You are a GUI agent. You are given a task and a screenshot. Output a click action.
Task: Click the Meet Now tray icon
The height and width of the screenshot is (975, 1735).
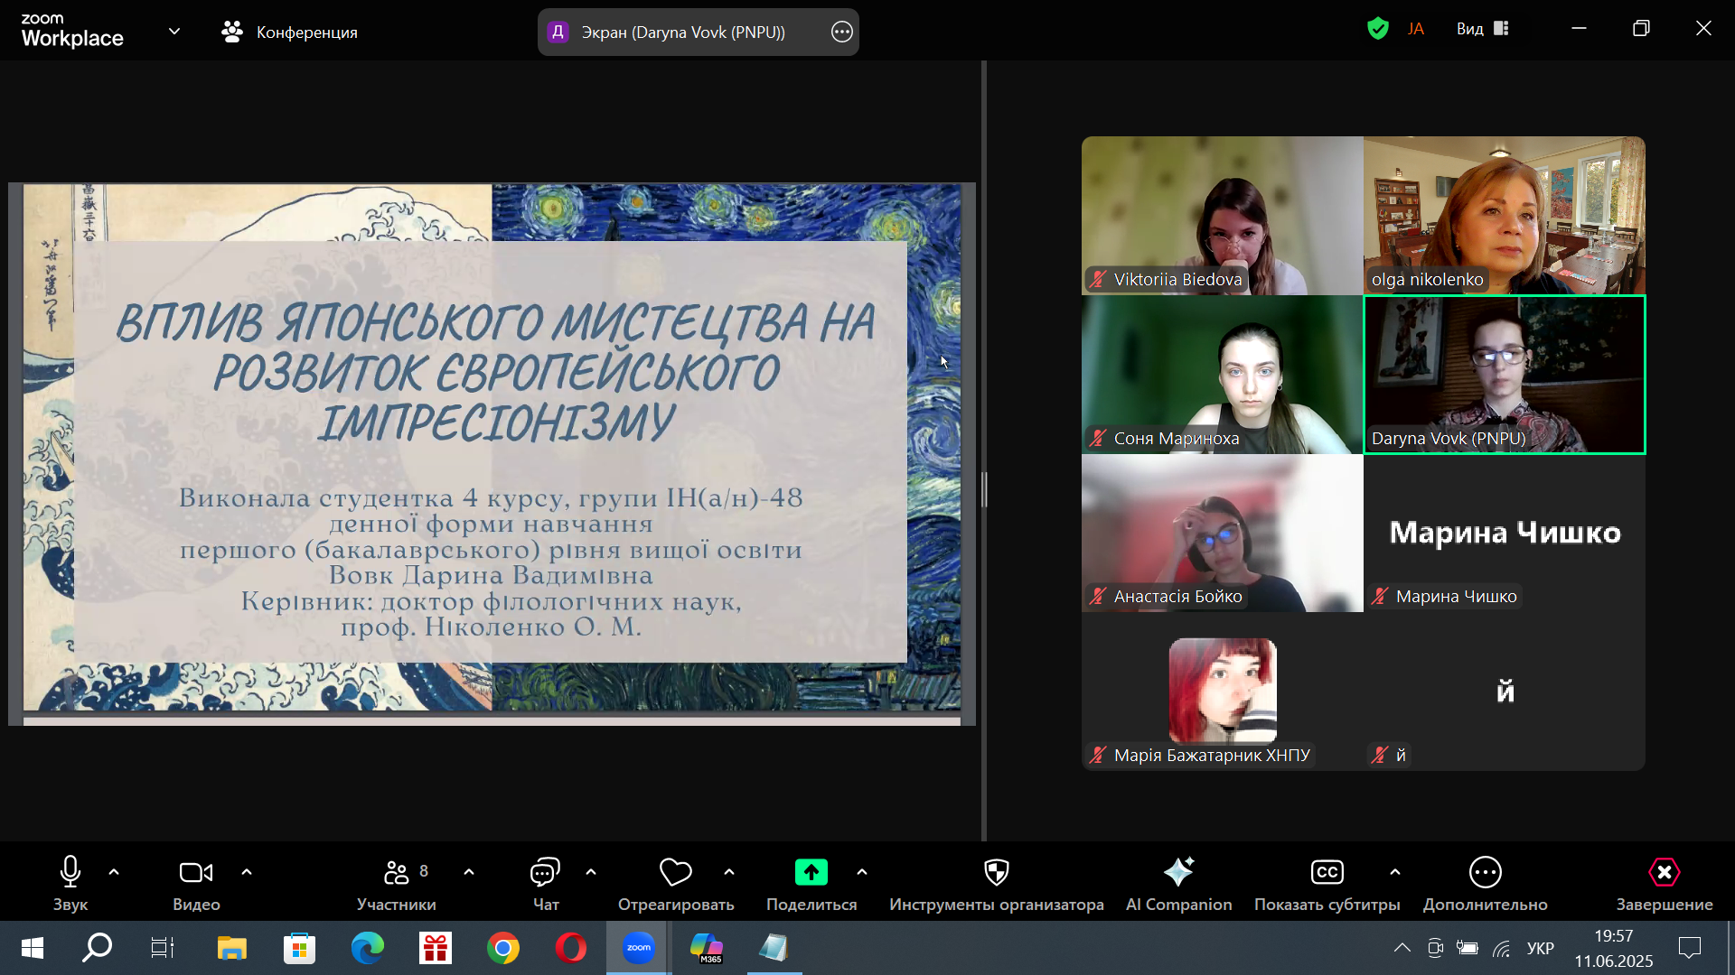pos(1434,948)
